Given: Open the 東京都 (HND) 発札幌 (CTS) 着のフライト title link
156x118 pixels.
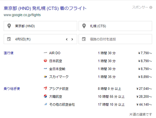Looking at the screenshot, I should click(x=45, y=8).
